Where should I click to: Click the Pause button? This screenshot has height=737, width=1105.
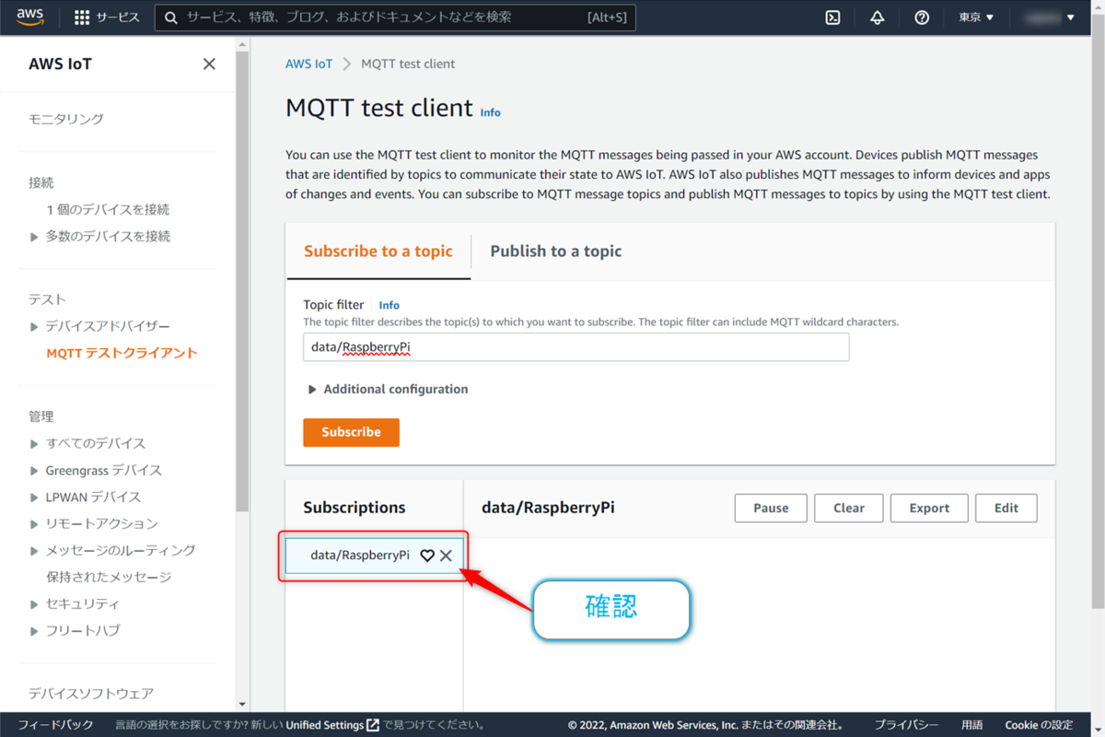click(771, 508)
